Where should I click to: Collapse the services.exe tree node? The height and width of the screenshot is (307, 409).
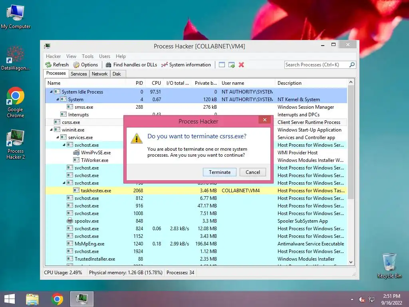click(58, 137)
